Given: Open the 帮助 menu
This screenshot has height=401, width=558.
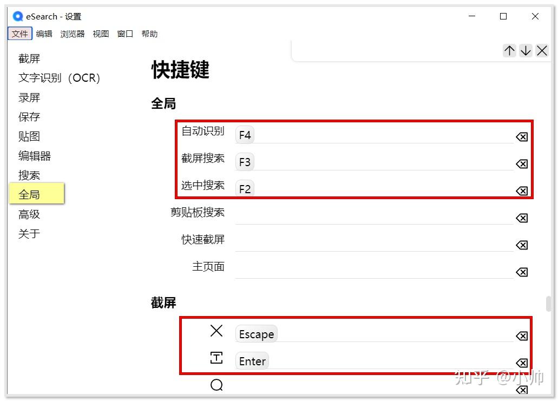Looking at the screenshot, I should 150,34.
